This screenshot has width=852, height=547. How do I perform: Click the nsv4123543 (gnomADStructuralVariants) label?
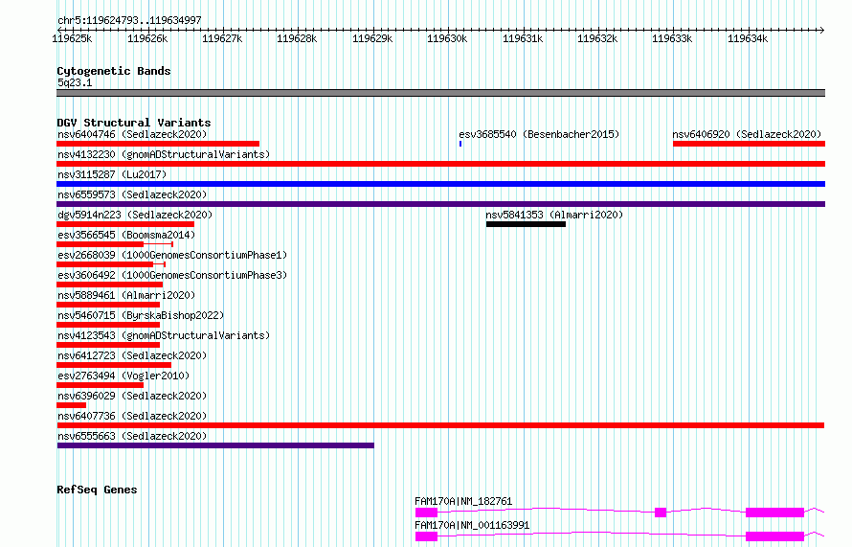[164, 335]
